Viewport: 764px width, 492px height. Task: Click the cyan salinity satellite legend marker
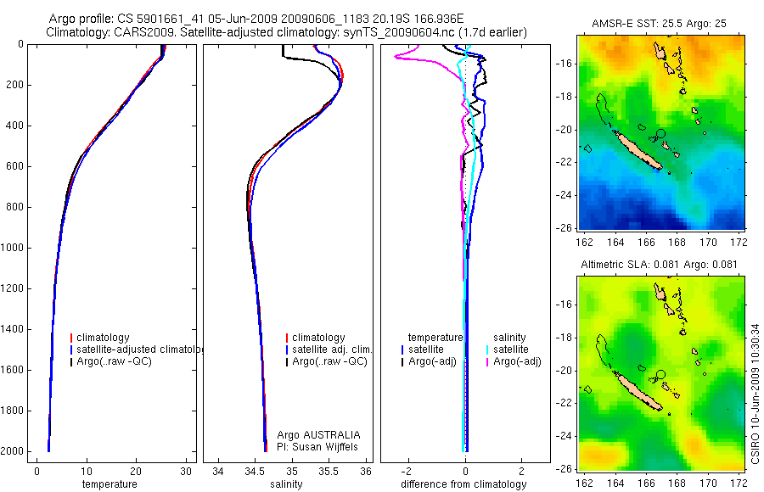(x=487, y=349)
